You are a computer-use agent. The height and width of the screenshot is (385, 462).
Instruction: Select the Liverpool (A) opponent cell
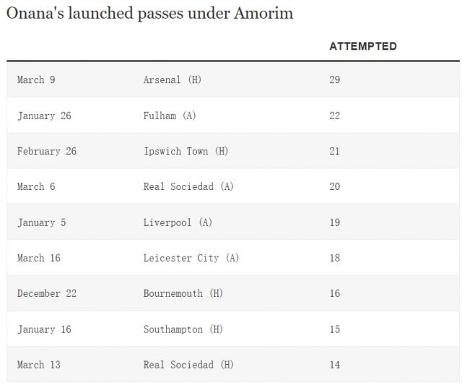pyautogui.click(x=178, y=222)
